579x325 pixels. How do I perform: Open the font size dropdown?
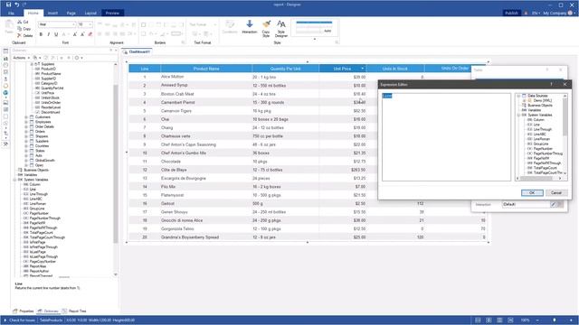(90, 24)
